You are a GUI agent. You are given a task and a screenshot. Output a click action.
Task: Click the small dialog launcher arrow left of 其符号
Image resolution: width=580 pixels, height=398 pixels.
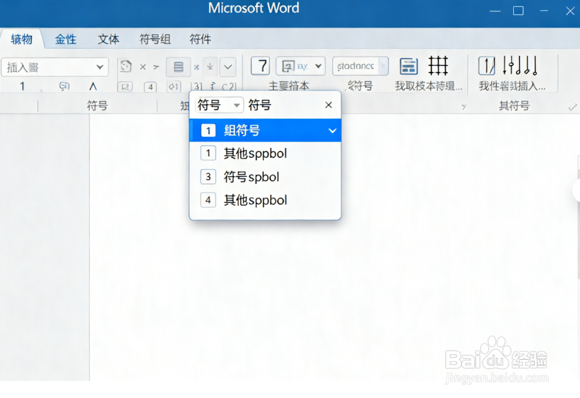point(463,107)
